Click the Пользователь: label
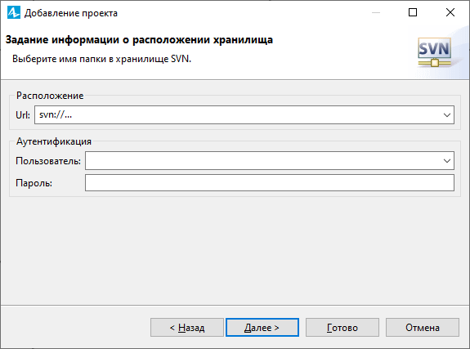 click(x=48, y=161)
